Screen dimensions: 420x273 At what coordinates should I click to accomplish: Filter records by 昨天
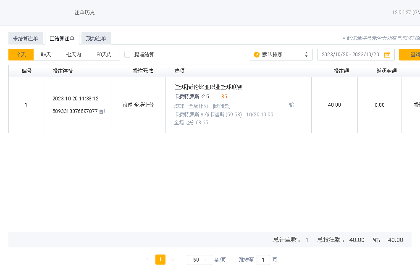[x=46, y=55]
